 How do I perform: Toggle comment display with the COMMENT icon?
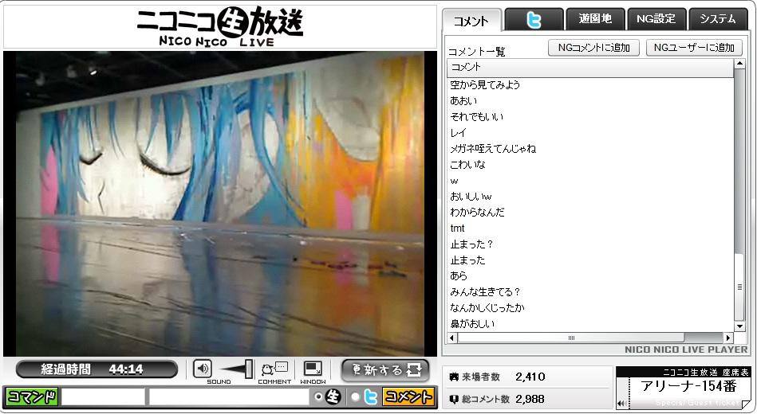[274, 369]
